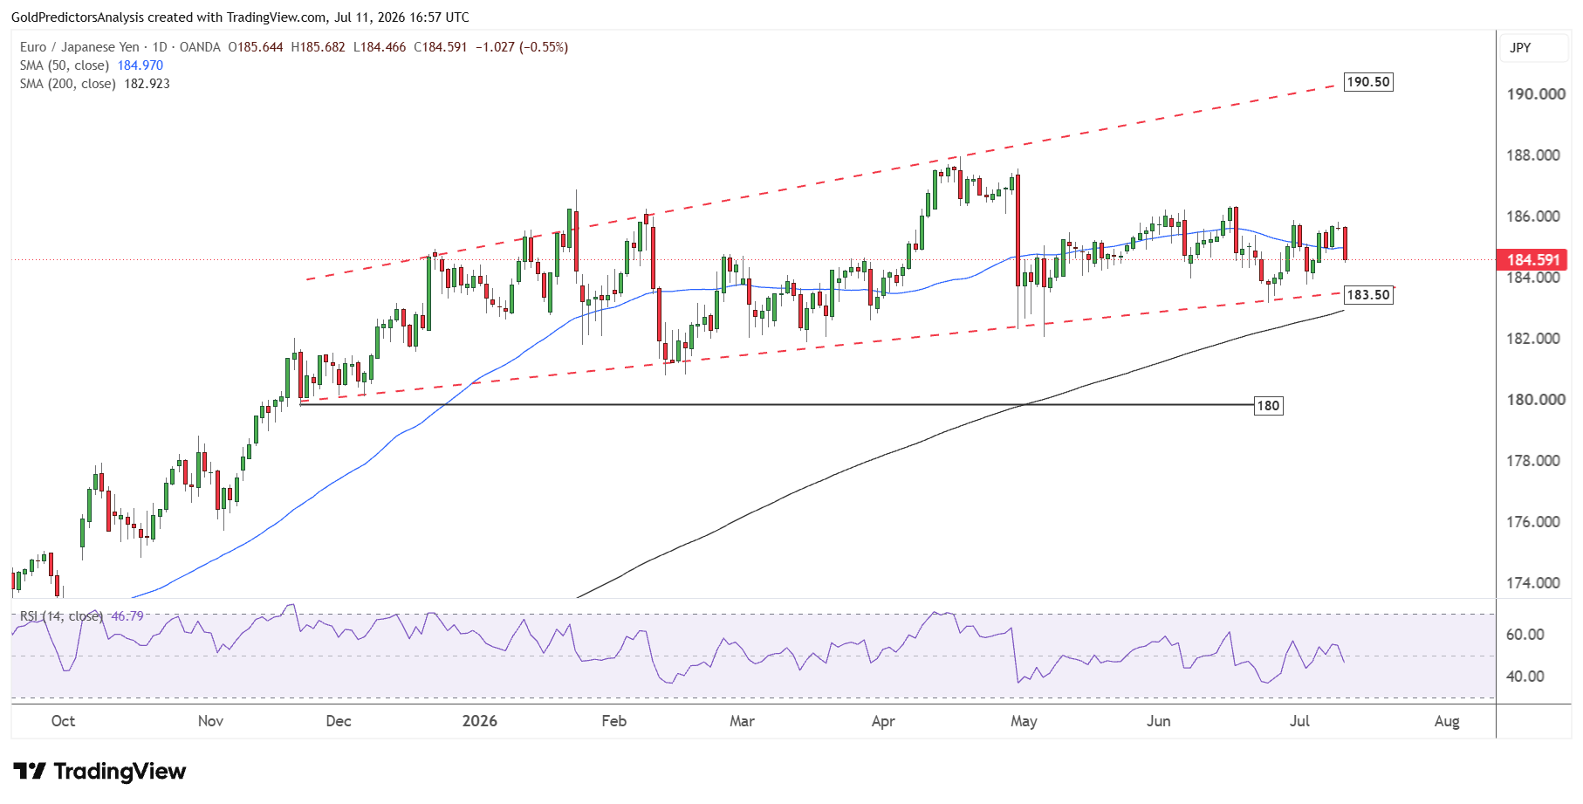Click the 2026 label on time axis
This screenshot has width=1583, height=804.
point(480,721)
